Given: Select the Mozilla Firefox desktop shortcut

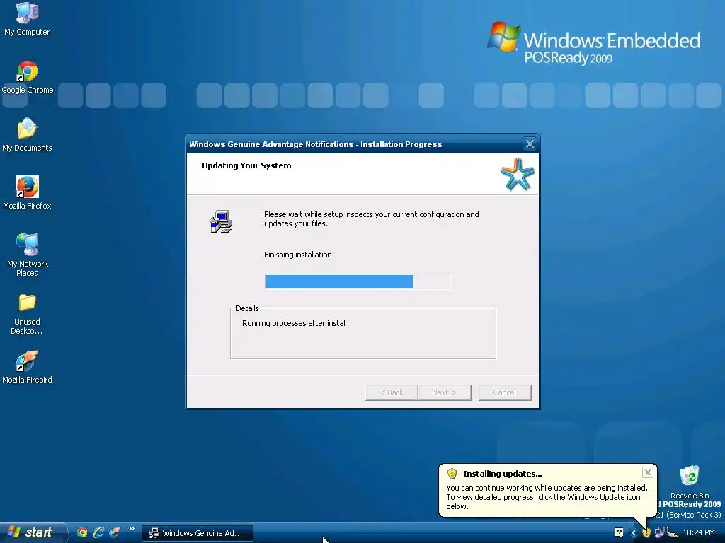Looking at the screenshot, I should 28,194.
